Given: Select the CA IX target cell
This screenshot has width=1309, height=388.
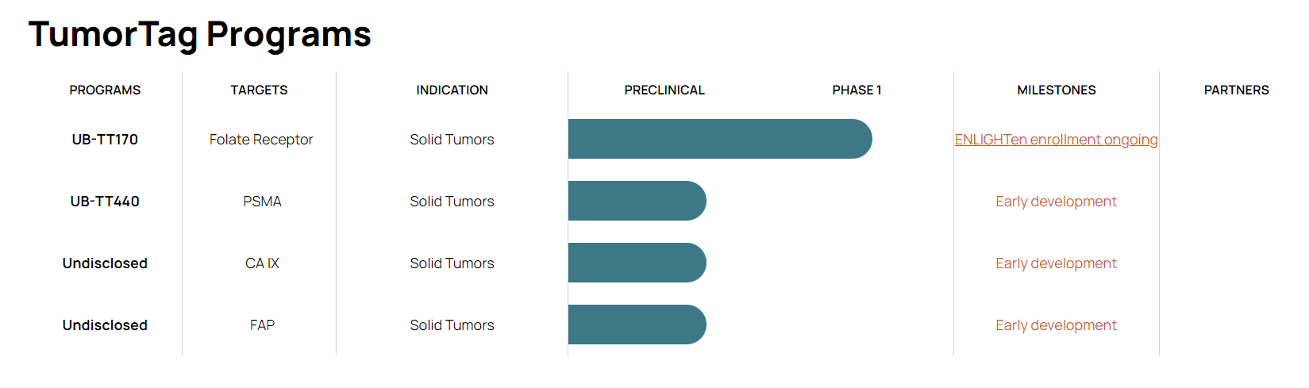Looking at the screenshot, I should pos(262,263).
